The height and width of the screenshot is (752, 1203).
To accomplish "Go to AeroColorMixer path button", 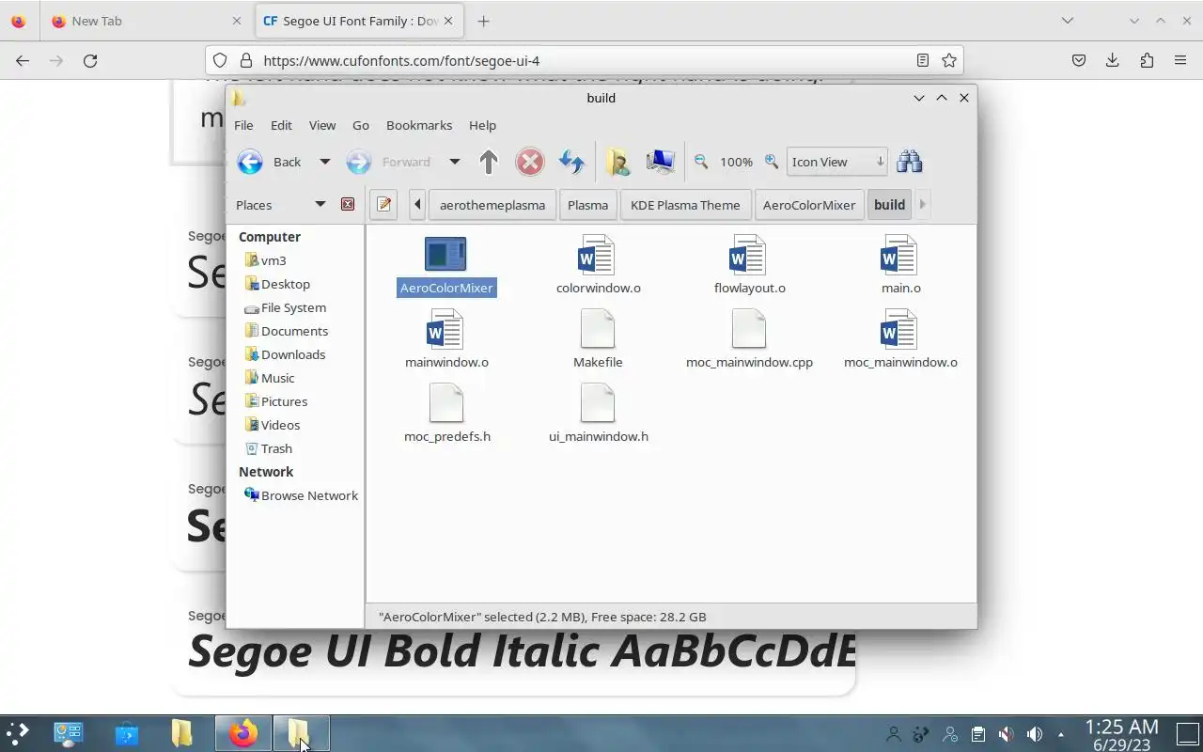I will pos(809,205).
